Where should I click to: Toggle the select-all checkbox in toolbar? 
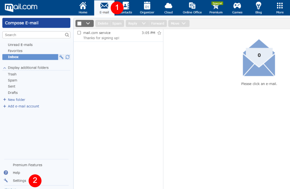(79, 24)
